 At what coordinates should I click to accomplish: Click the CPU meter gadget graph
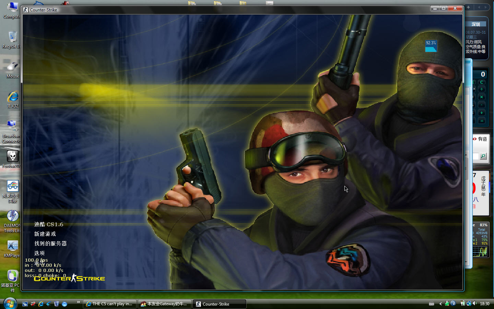481,252
